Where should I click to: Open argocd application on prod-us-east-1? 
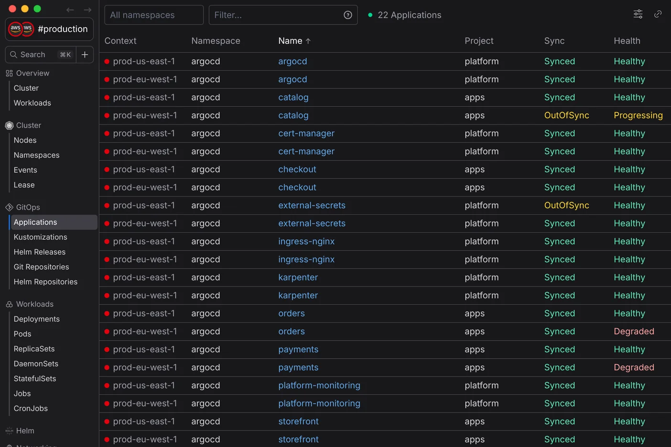(x=292, y=62)
